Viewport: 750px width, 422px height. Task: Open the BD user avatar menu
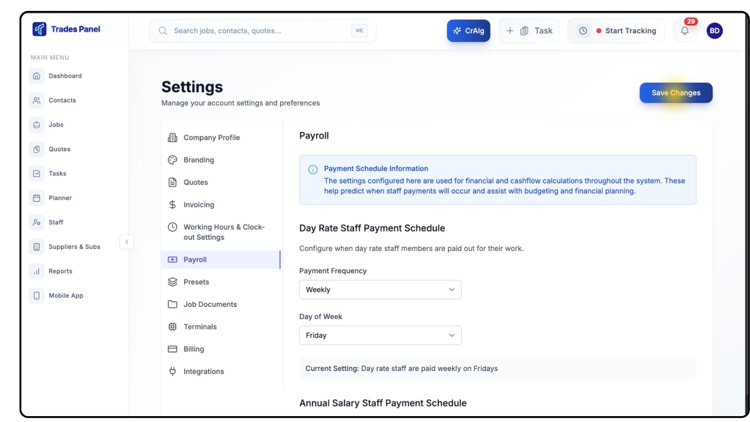point(714,31)
